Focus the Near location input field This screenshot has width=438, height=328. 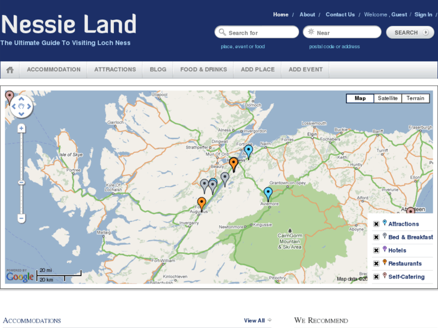click(x=342, y=32)
